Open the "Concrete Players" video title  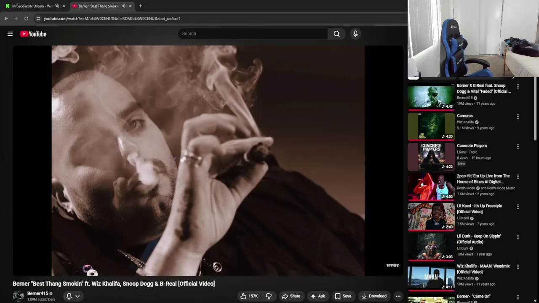pyautogui.click(x=472, y=146)
